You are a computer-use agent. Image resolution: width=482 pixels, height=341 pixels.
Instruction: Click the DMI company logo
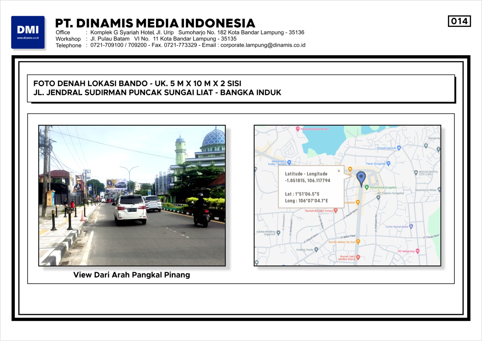pyautogui.click(x=28, y=32)
